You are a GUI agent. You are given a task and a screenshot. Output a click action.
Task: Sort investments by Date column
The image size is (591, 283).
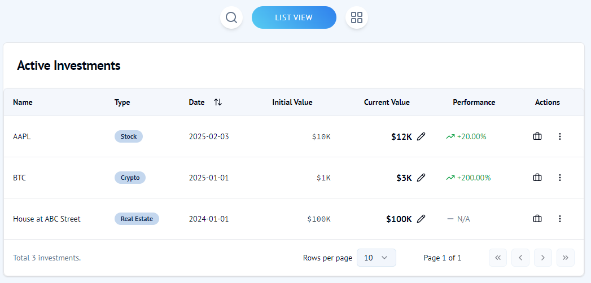(218, 103)
